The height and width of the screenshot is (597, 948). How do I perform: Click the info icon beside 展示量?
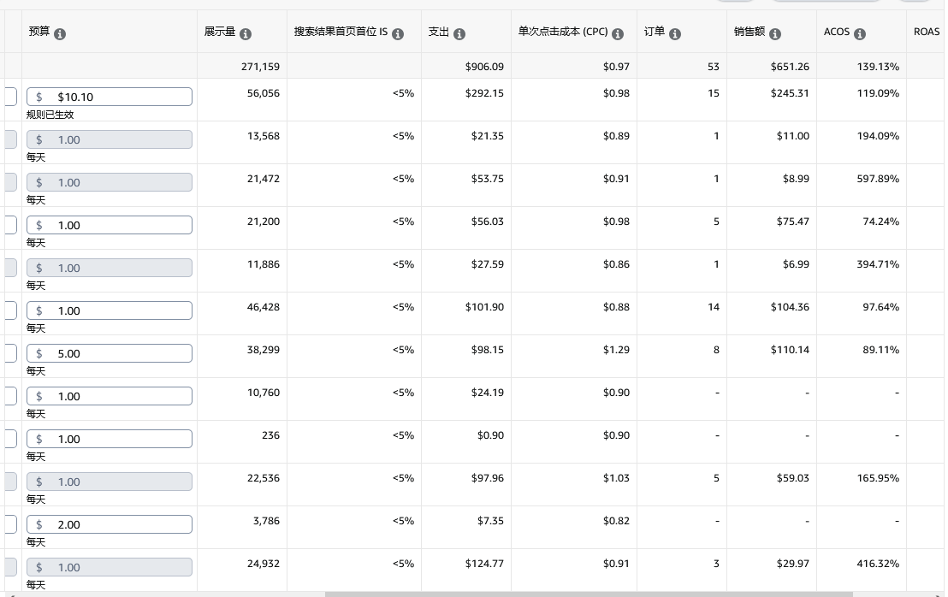pos(246,34)
